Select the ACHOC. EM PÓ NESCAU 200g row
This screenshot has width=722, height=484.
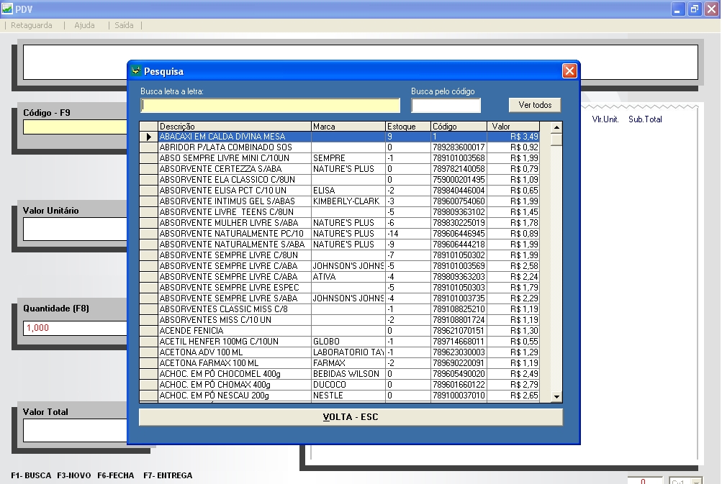(x=234, y=396)
